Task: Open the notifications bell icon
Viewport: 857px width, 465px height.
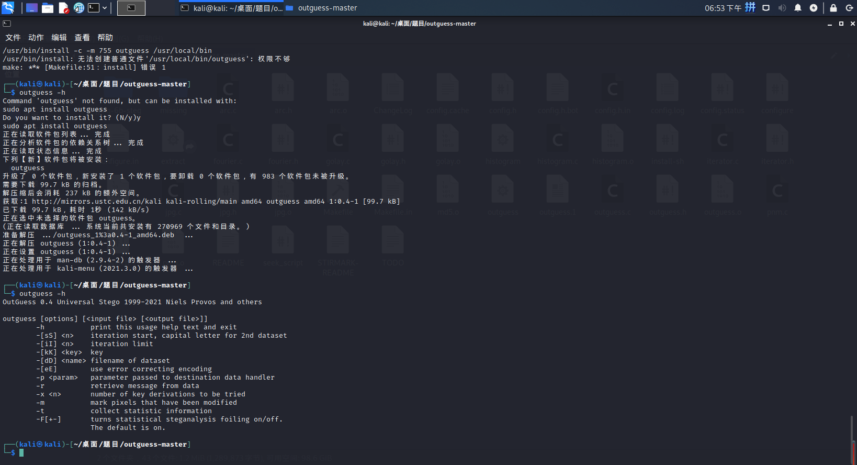Action: [x=798, y=8]
